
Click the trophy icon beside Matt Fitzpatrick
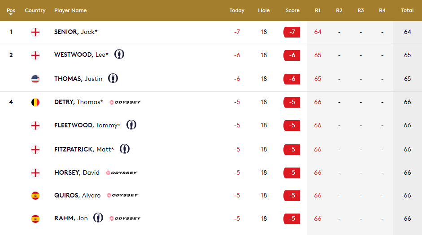click(125, 149)
